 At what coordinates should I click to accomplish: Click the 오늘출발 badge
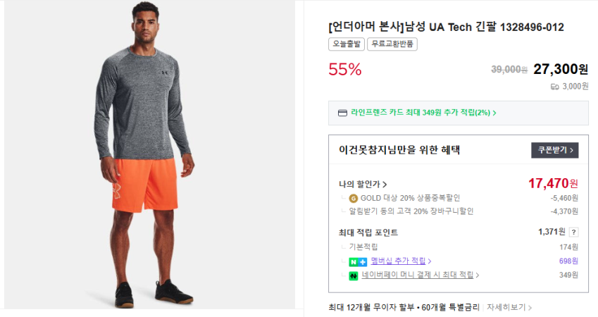pos(345,44)
